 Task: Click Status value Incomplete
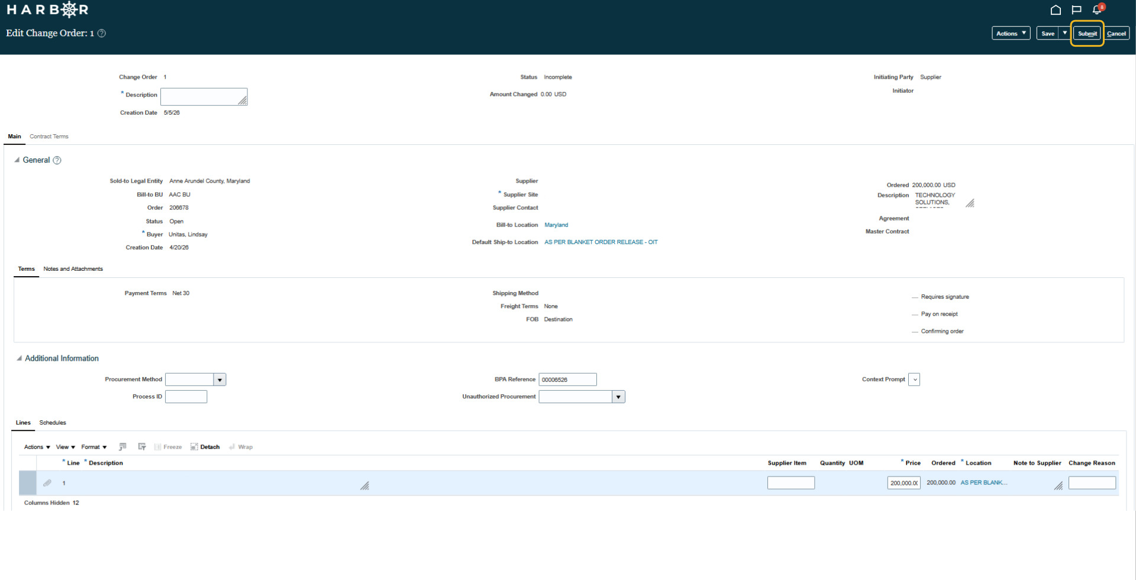coord(558,77)
